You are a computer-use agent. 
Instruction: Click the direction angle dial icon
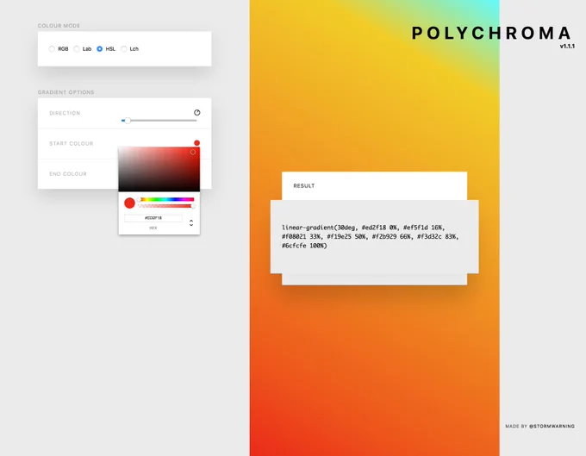tap(197, 113)
